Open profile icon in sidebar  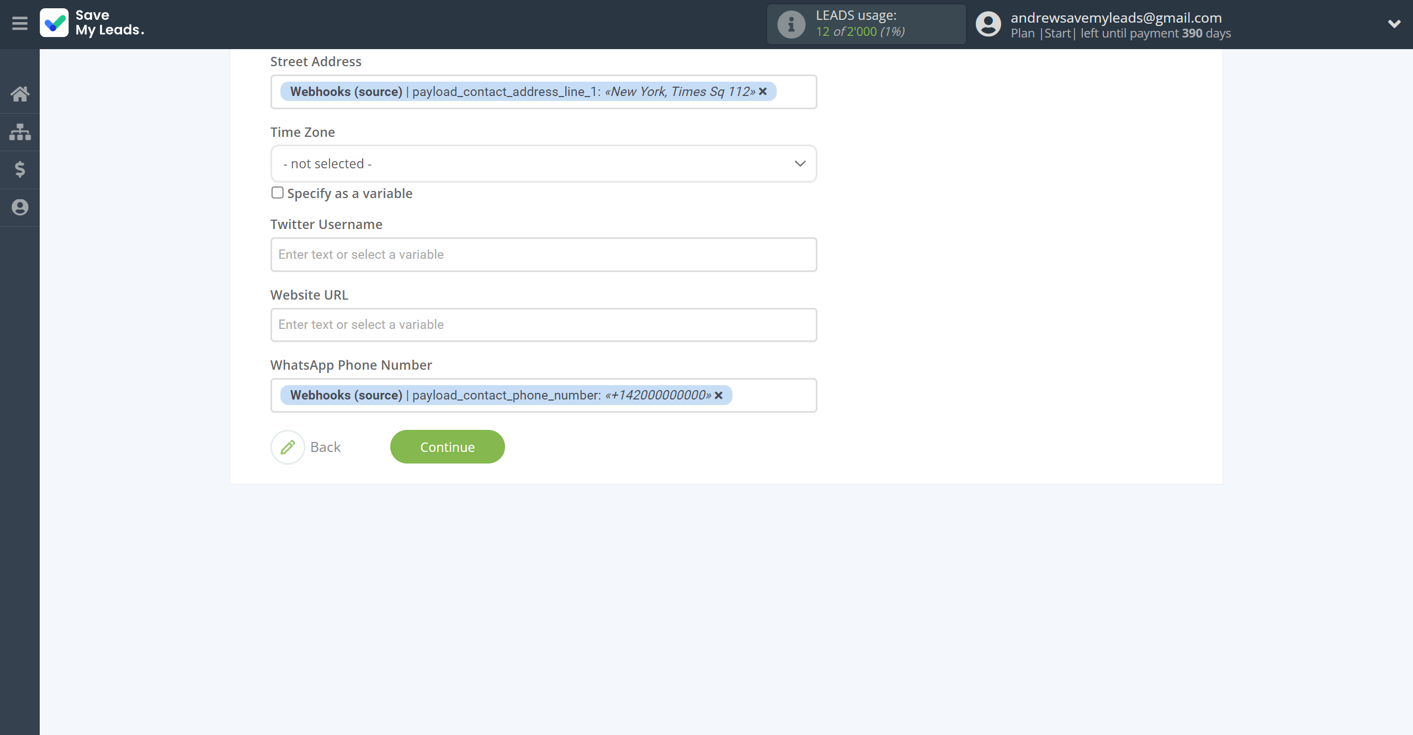20,207
